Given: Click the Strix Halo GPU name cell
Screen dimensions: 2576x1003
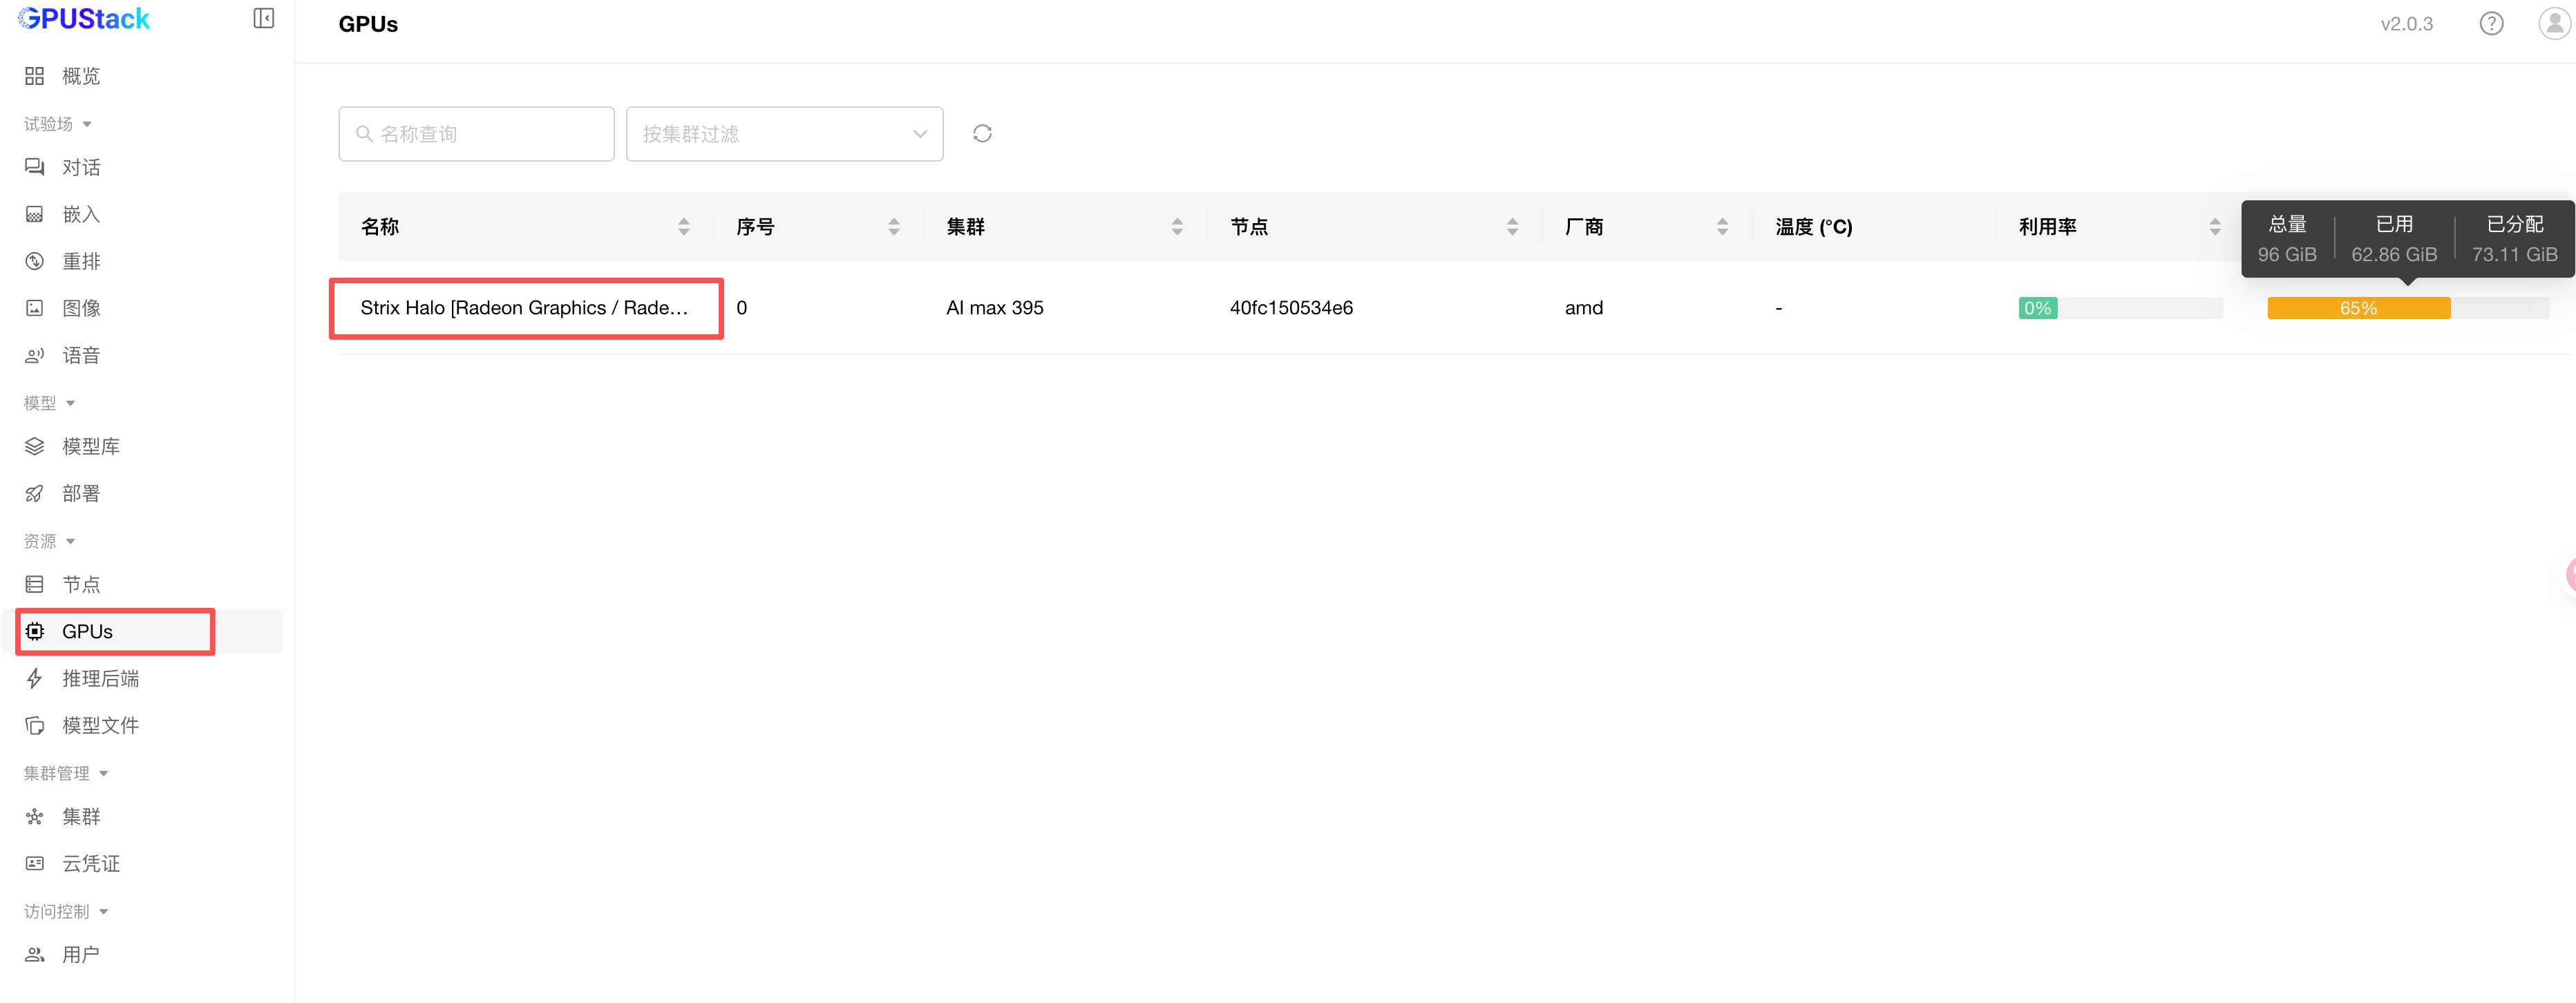Looking at the screenshot, I should pos(524,308).
